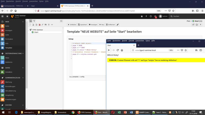Open the Redirects module
The height and width of the screenshot is (115, 205).
(x=9, y=62)
